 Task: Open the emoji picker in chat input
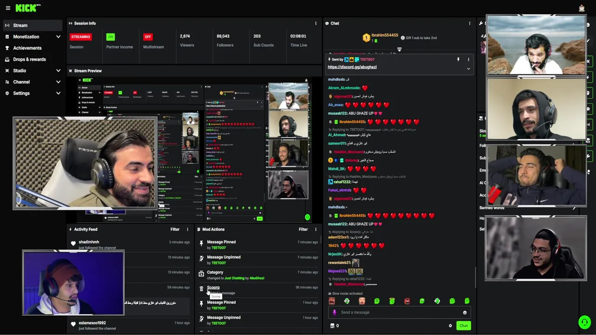pyautogui.click(x=465, y=313)
